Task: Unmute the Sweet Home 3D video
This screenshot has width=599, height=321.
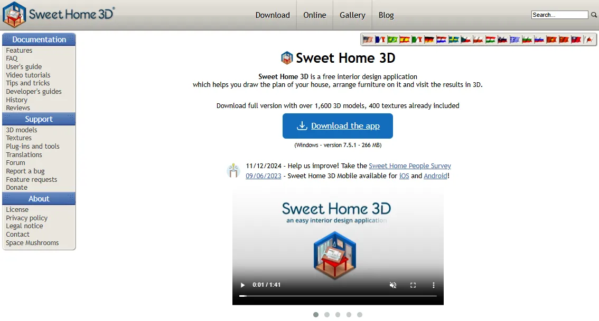Action: click(x=393, y=285)
